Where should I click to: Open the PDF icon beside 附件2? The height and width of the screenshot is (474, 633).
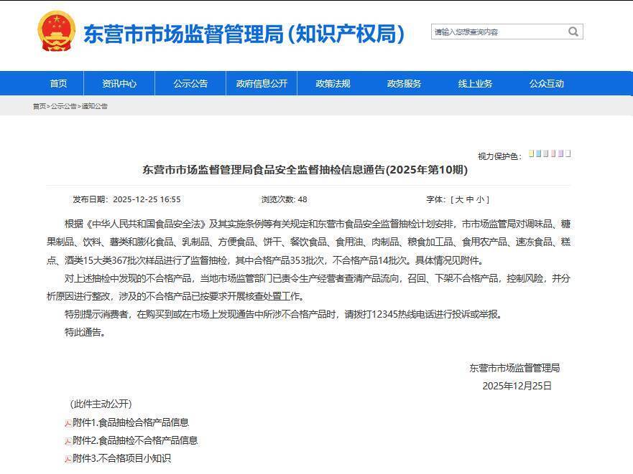coord(68,440)
